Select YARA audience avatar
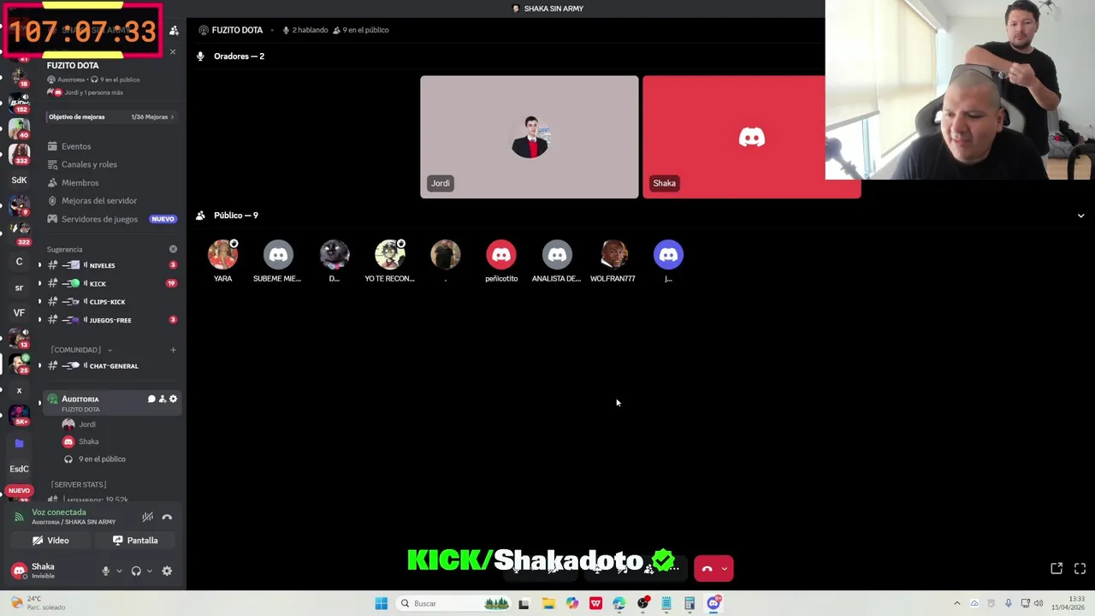Image resolution: width=1095 pixels, height=616 pixels. click(222, 255)
